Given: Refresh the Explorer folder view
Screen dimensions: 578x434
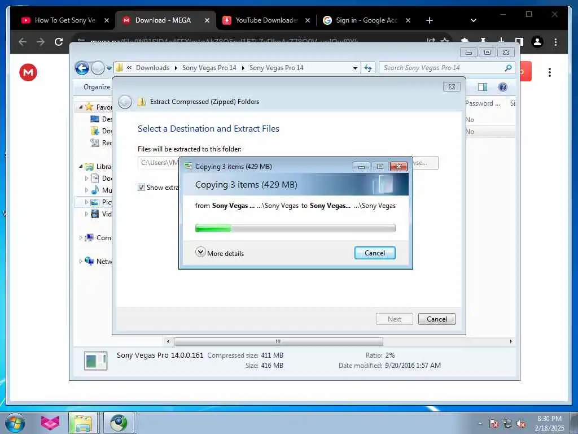Looking at the screenshot, I should point(368,68).
